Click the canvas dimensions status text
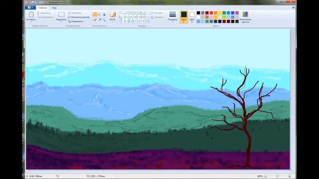Image resolution: width=319 pixels, height=179 pixels. tap(97, 176)
